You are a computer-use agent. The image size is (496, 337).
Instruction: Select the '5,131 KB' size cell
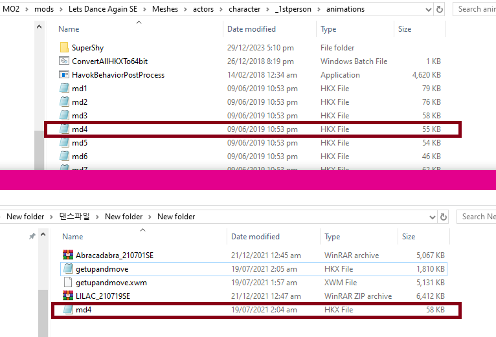coord(431,282)
